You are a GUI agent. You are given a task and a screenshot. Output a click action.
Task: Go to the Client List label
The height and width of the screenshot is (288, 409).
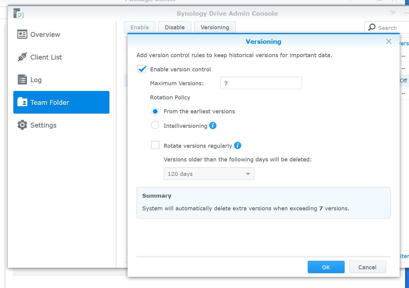tap(46, 57)
